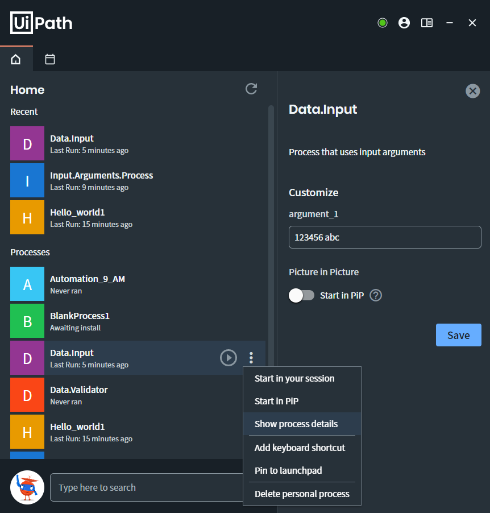Open the calendar reminders tab
The height and width of the screenshot is (513, 490).
click(x=49, y=59)
